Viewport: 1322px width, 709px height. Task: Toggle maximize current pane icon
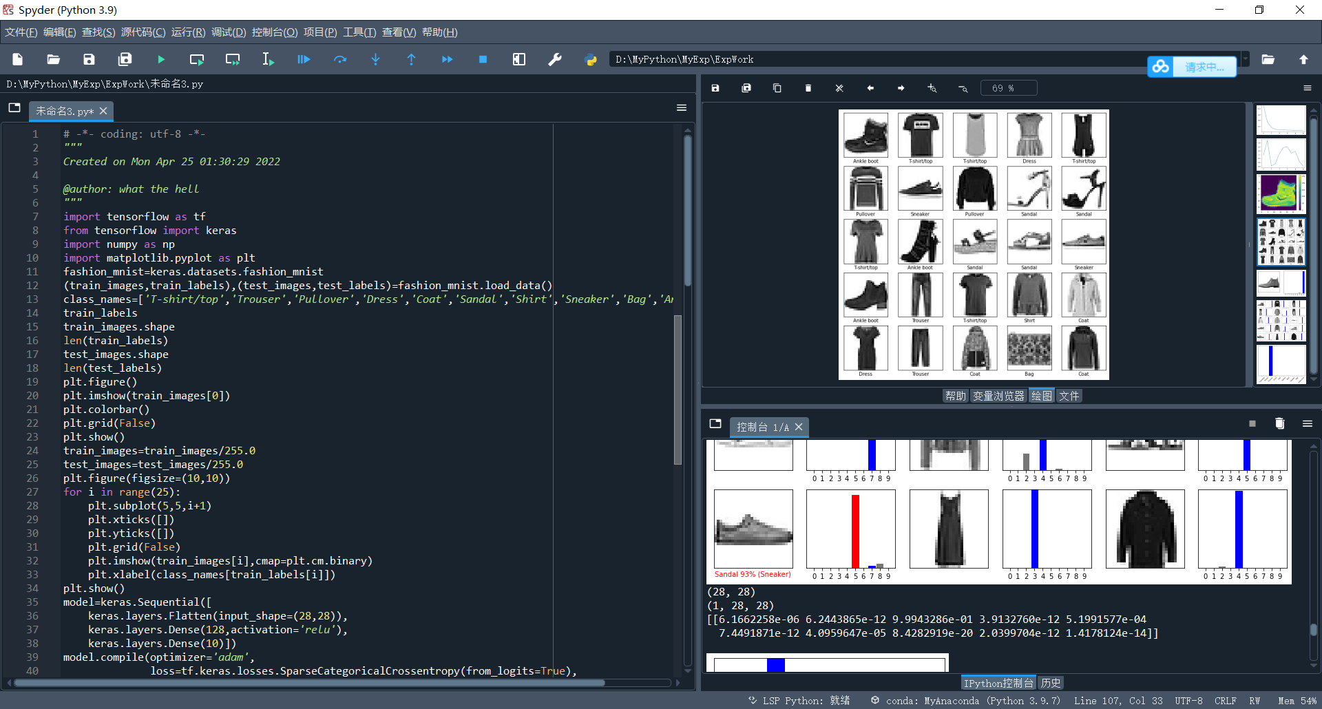pos(518,60)
